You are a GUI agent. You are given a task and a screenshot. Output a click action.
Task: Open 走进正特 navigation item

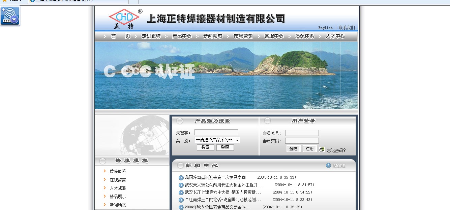coord(151,36)
